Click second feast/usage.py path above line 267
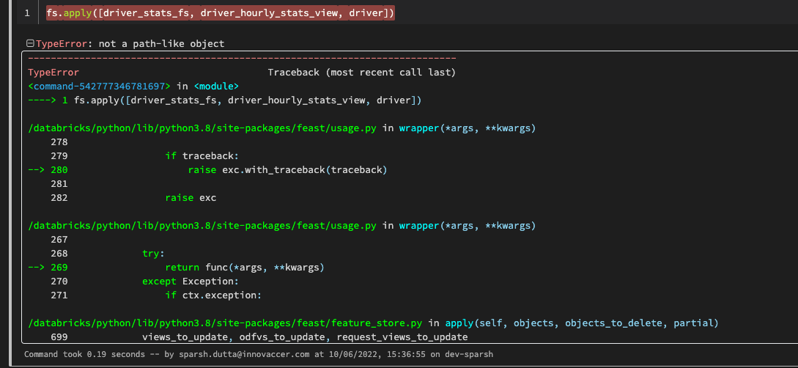 [202, 225]
